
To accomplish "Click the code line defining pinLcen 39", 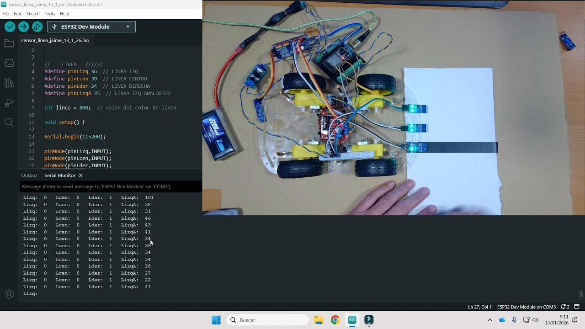I will pos(96,79).
